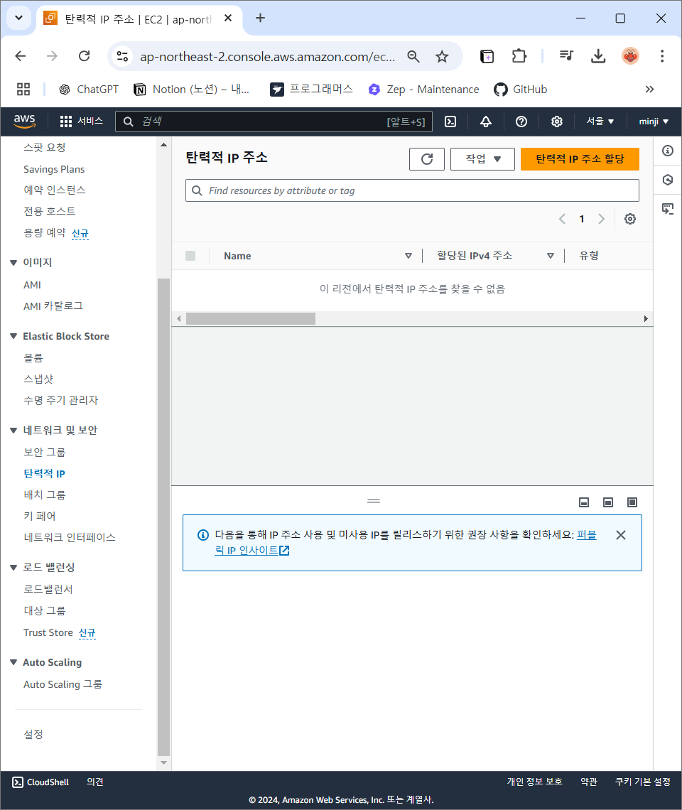
Task: Reload the browser page
Action: pos(85,56)
